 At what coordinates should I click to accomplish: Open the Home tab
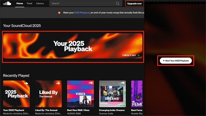[20, 4]
